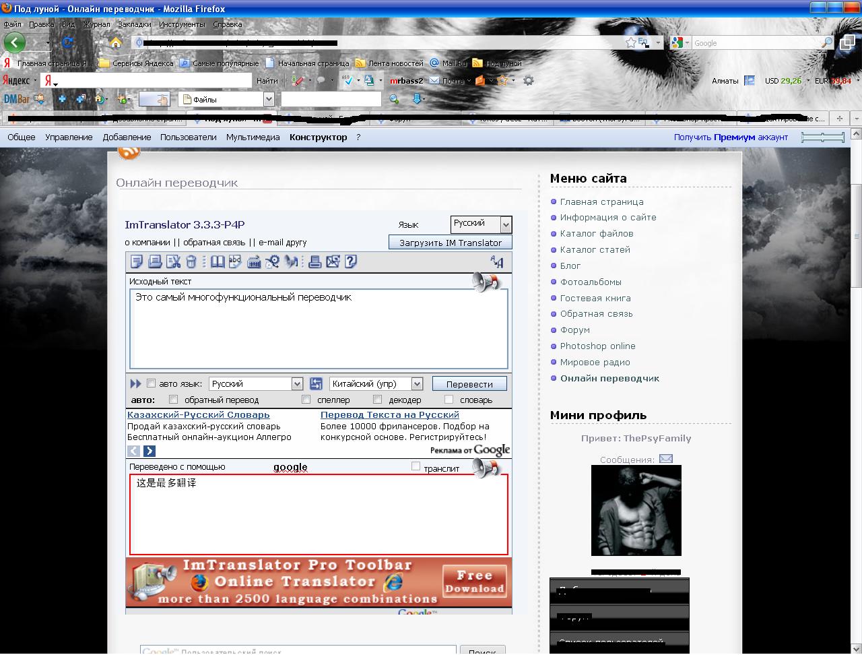Open the DMBar Файлы dropdown
862x655 pixels.
pyautogui.click(x=226, y=99)
